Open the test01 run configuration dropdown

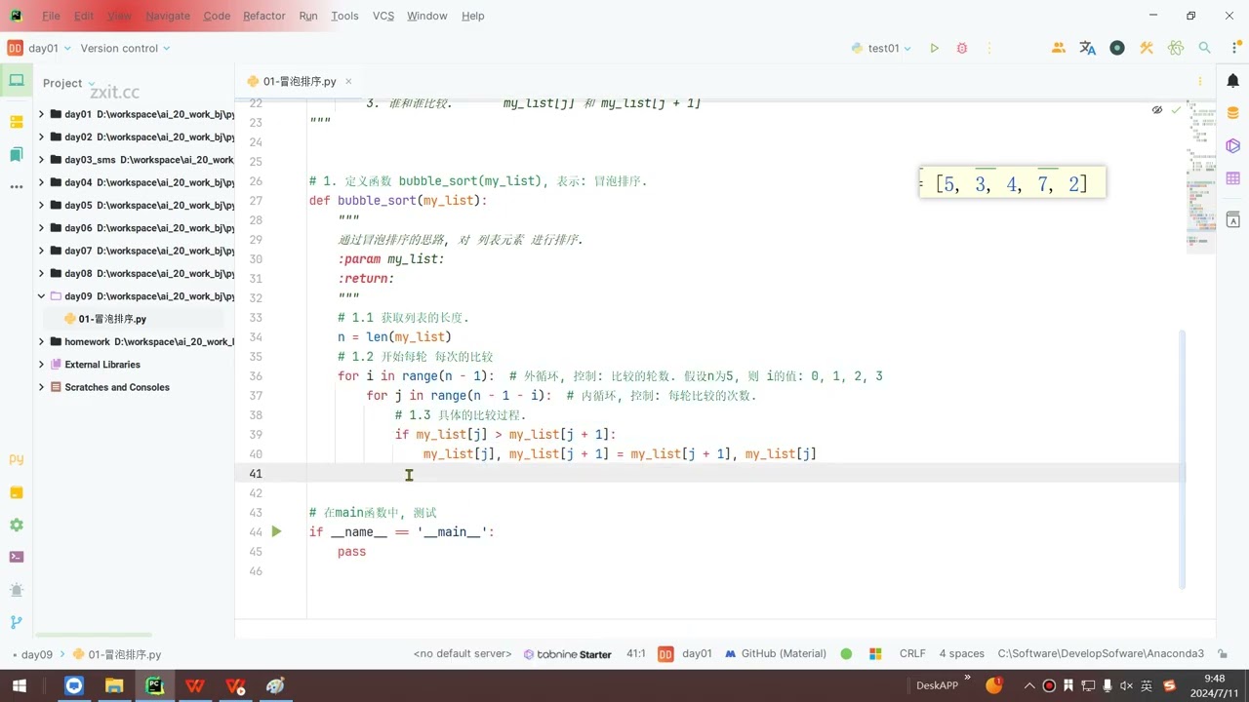pos(881,48)
